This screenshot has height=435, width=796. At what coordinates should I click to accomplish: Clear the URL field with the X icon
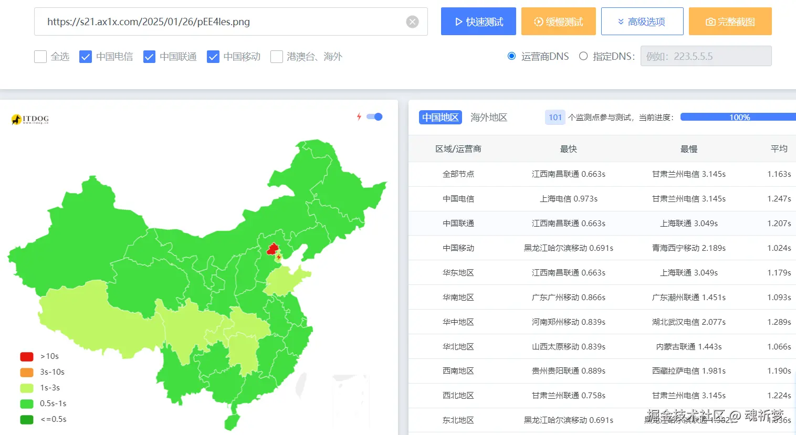(413, 22)
